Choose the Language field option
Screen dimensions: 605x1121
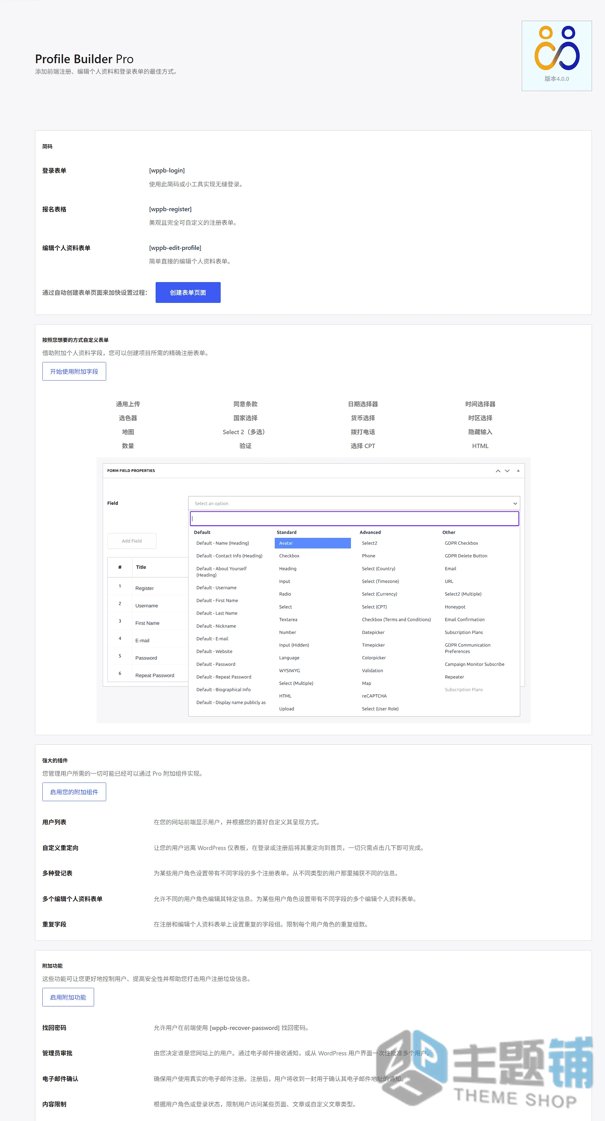[x=289, y=657]
